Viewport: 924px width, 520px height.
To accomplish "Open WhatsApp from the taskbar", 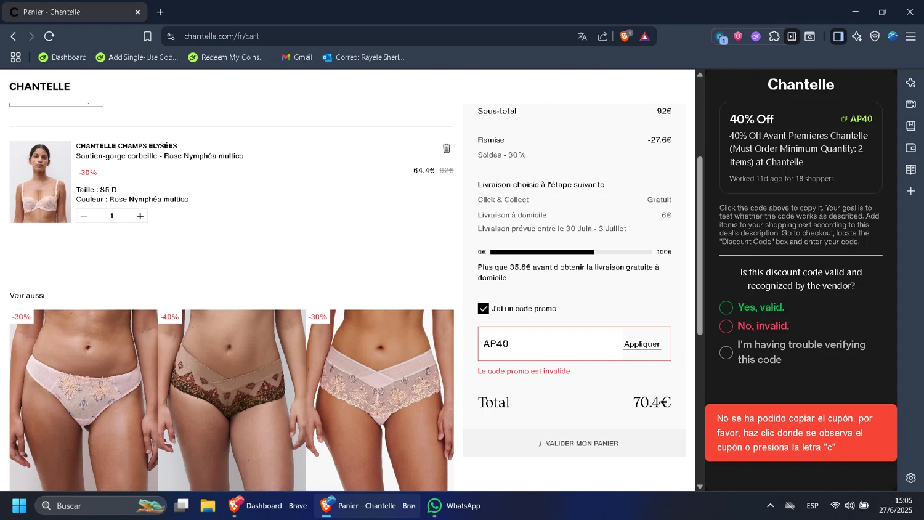I will pos(454,506).
